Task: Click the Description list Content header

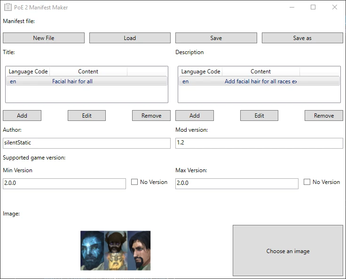Action: coord(260,72)
